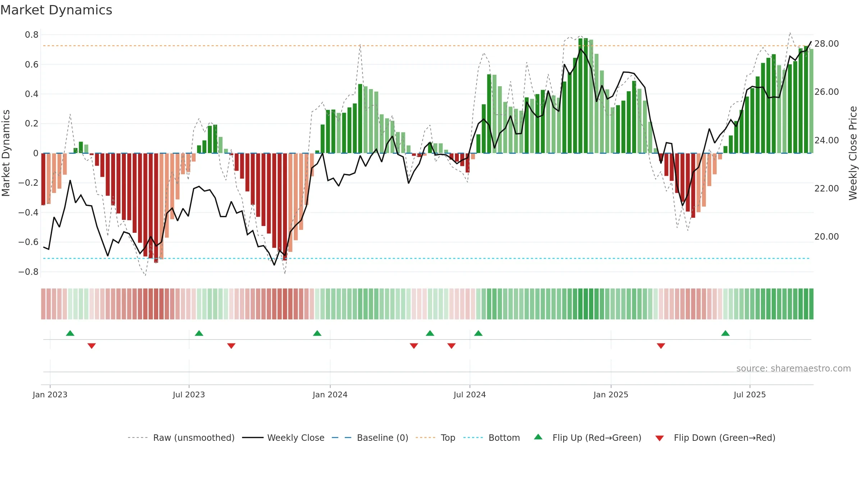Click the 26.00 price tick label
The height and width of the screenshot is (485, 863).
click(x=827, y=92)
